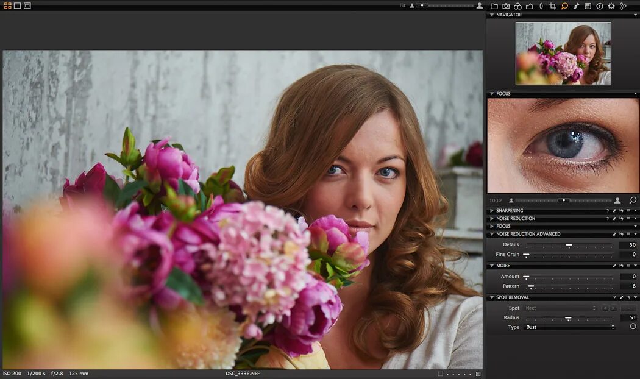640x379 pixels.
Task: Open the Noise Reduction presets list icon
Action: point(628,219)
